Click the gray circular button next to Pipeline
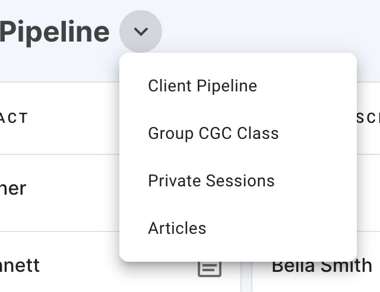This screenshot has height=292, width=380. point(141,31)
